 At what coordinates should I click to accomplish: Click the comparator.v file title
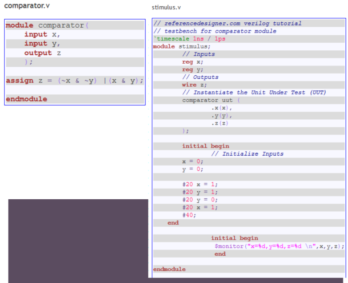pyautogui.click(x=27, y=5)
